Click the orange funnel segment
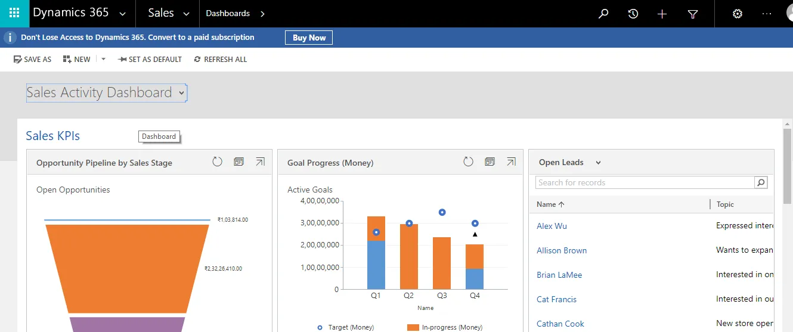The width and height of the screenshot is (793, 332). [x=127, y=269]
